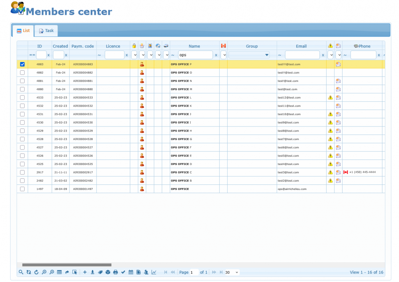The width and height of the screenshot is (399, 282).
Task: Switch to the Task tab
Action: (x=46, y=31)
